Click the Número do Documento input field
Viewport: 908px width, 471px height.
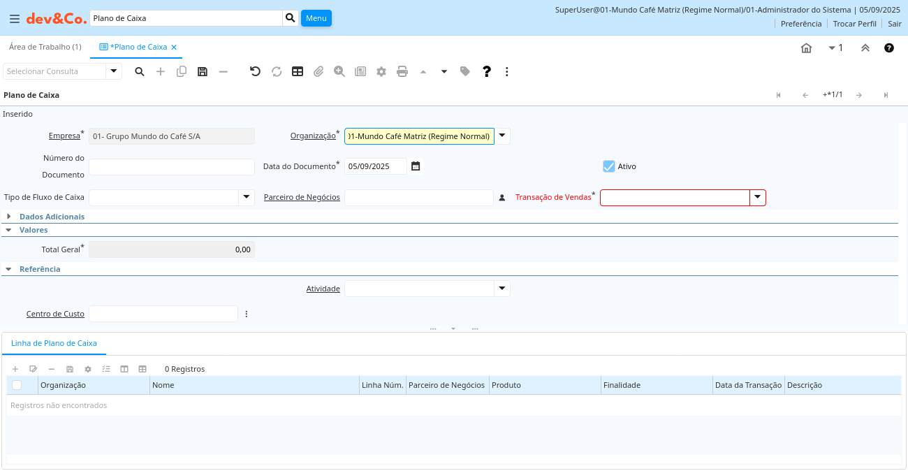tap(171, 167)
